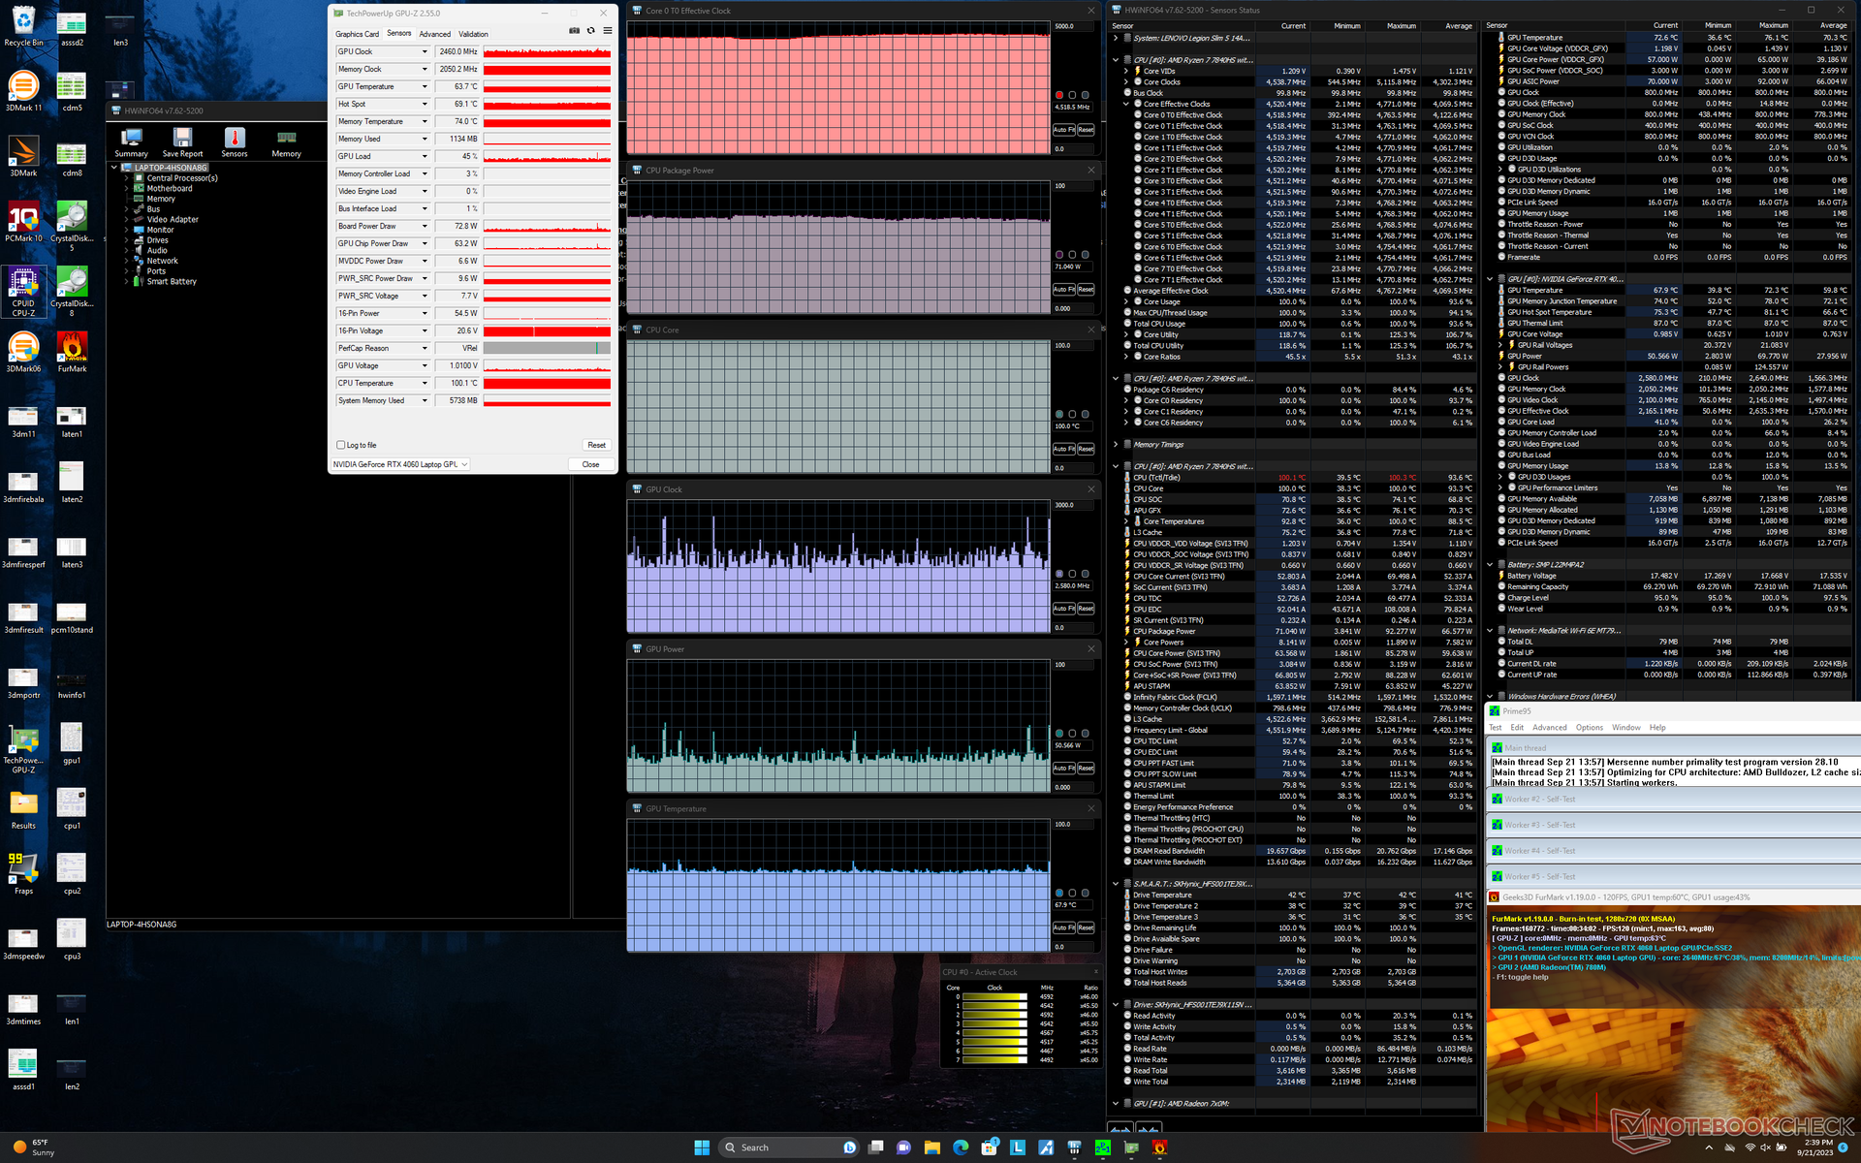1861x1163 pixels.
Task: Toggle first color dot in GPU Temperature graph
Action: [x=1059, y=893]
